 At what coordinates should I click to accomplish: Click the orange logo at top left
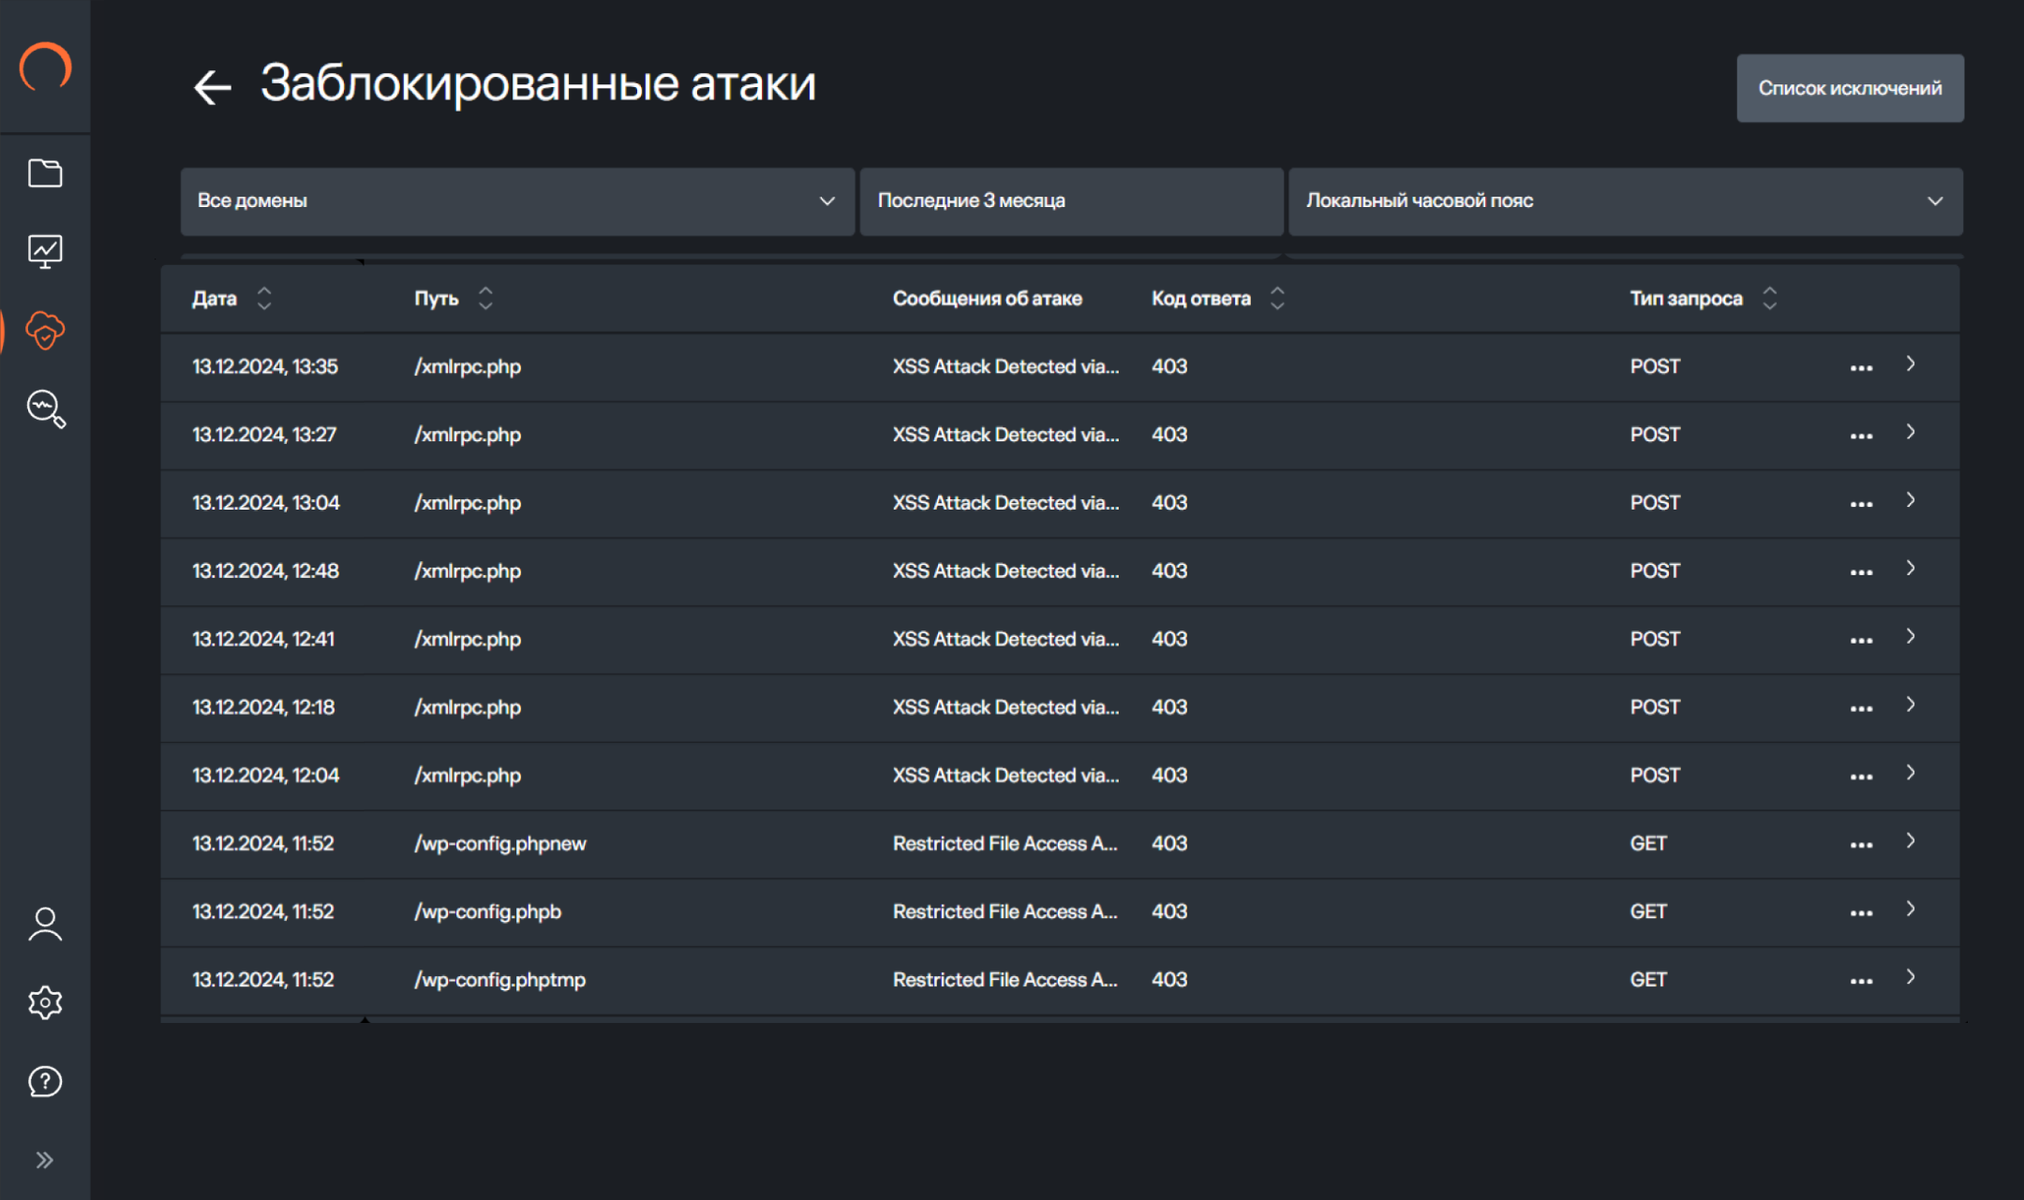[x=45, y=67]
